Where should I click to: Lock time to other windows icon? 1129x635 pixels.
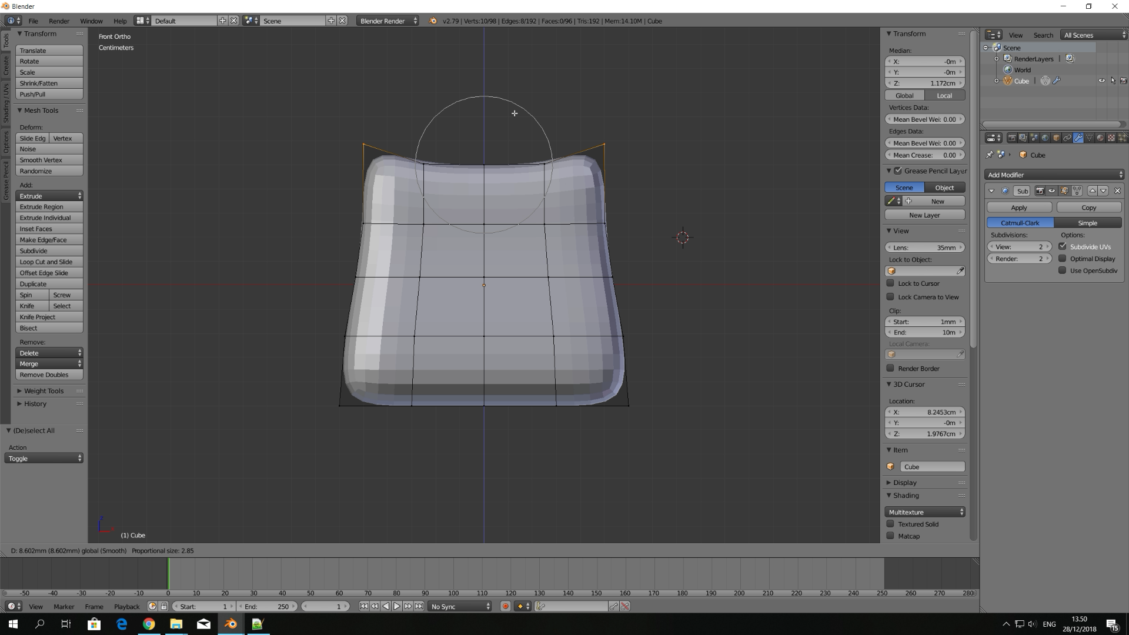click(x=164, y=606)
